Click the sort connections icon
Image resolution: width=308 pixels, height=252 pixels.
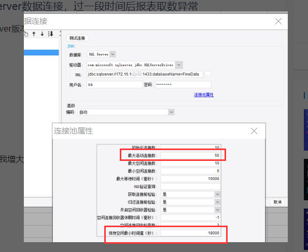click(50, 34)
